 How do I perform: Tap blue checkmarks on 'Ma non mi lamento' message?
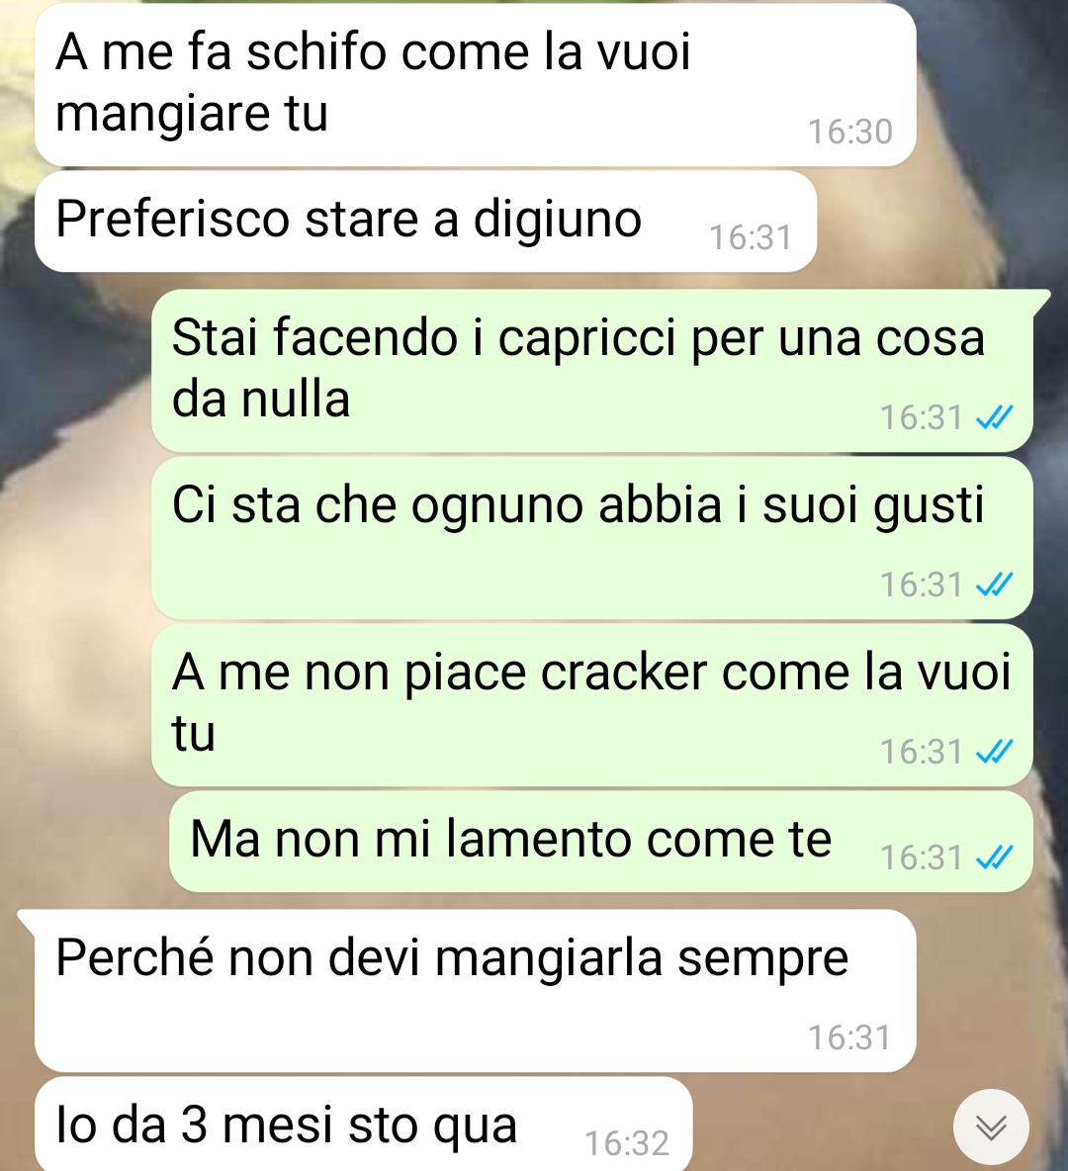coord(995,858)
